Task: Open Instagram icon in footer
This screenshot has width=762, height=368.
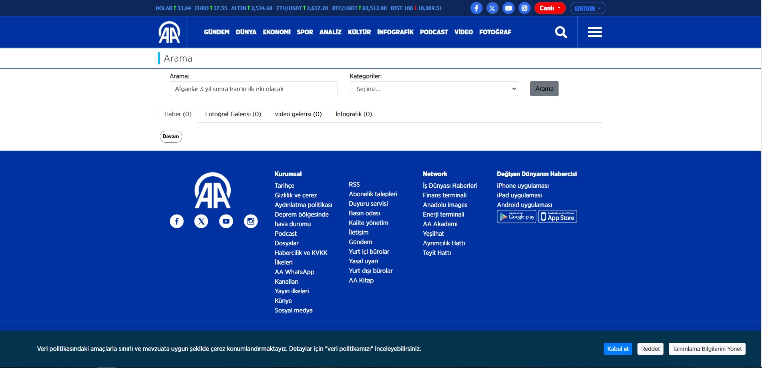Action: pos(251,221)
